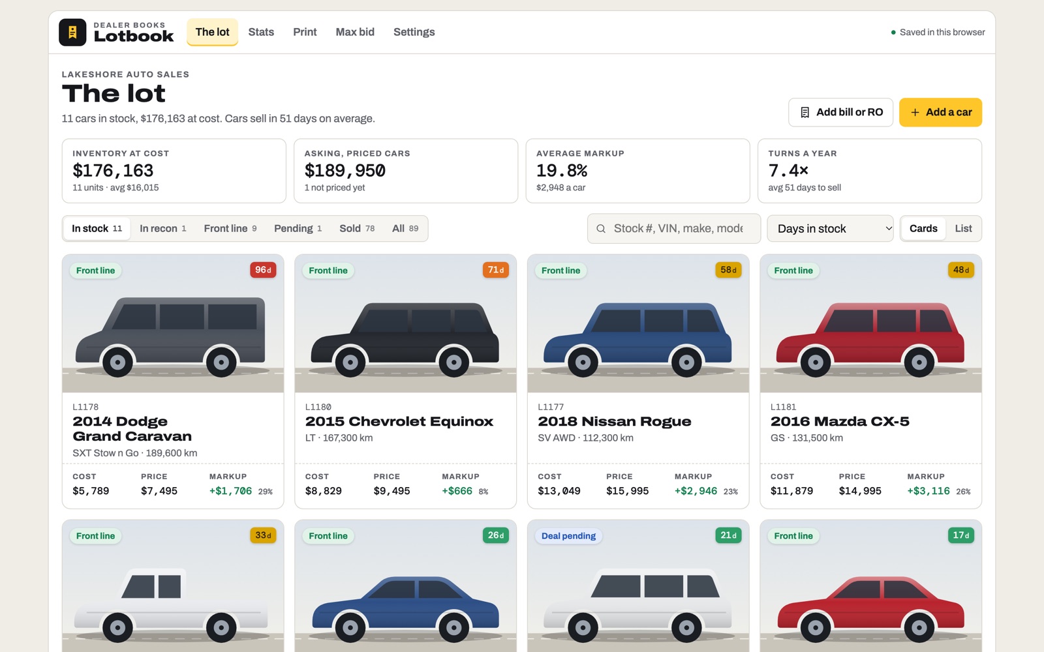Click the Asking, priced cars summary card
This screenshot has width=1044, height=652.
406,171
